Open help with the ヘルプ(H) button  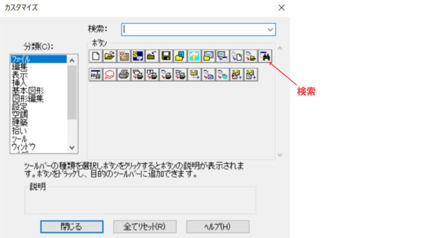point(218,227)
